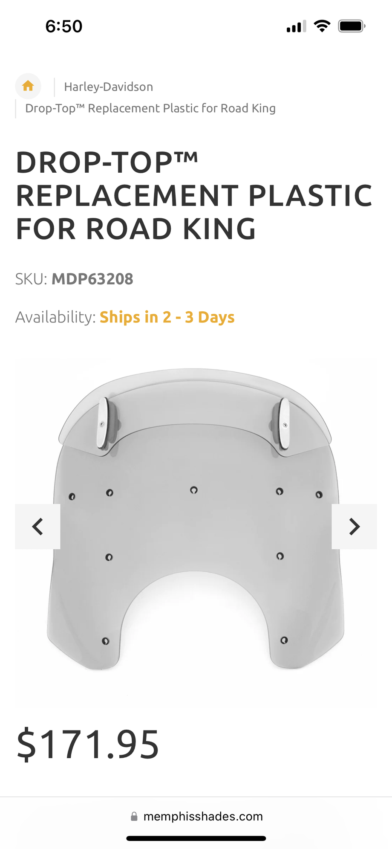This screenshot has width=392, height=849.
Task: Open Drop-Top Replacement Plastic breadcrumb link
Action: pos(150,108)
